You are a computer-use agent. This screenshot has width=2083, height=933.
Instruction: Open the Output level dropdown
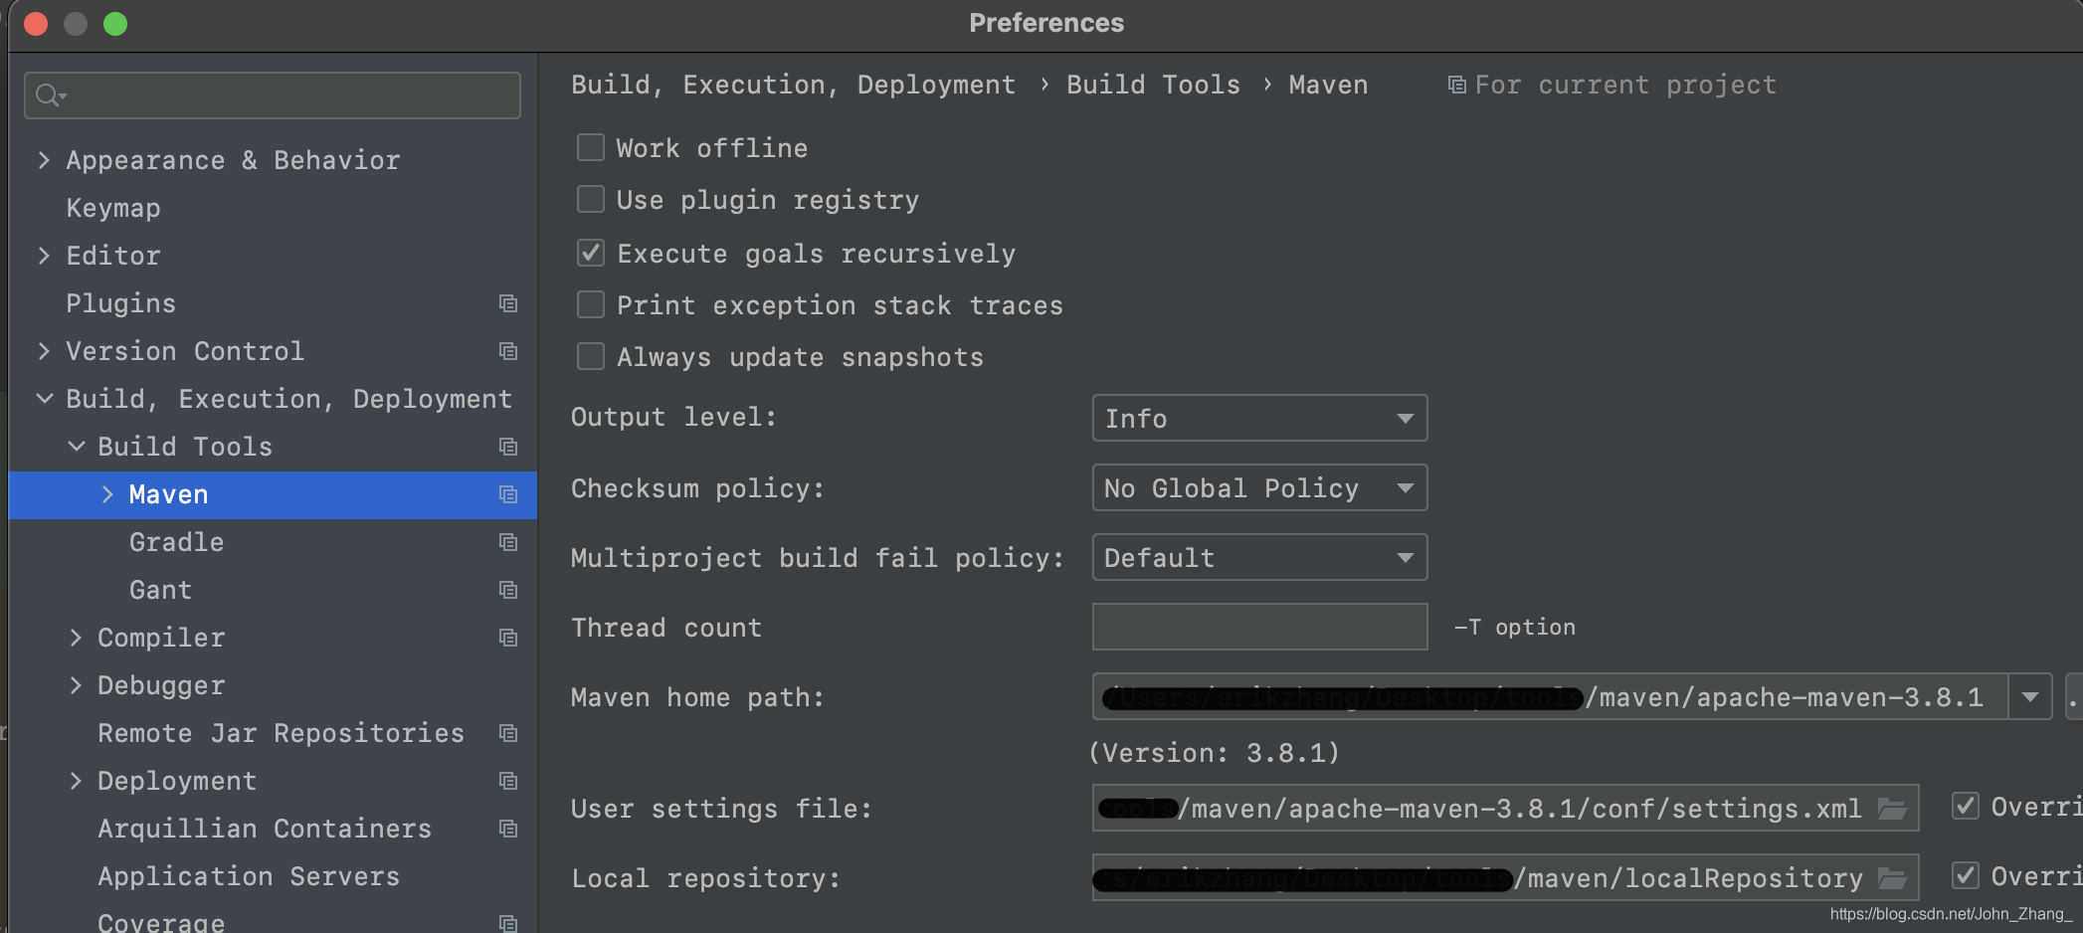[x=1259, y=419]
